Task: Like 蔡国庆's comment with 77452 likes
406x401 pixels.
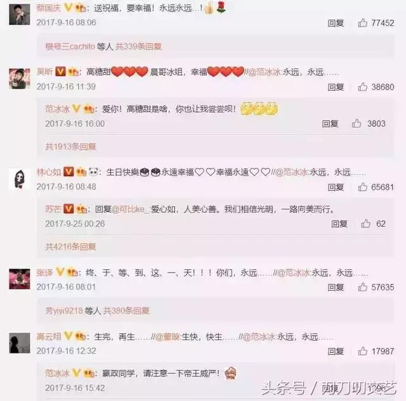Action: pos(362,23)
